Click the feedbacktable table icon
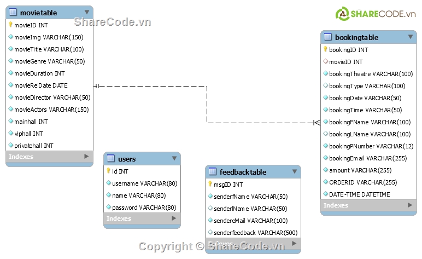This screenshot has width=422, height=259. 213,172
